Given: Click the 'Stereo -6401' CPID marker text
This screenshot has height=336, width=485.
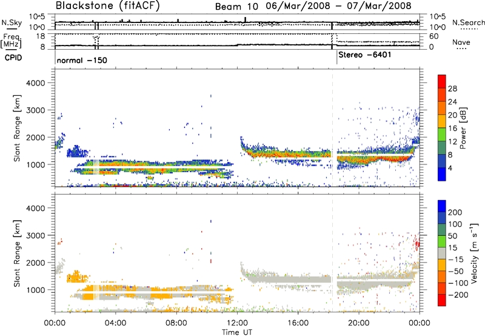Looking at the screenshot, I should pyautogui.click(x=365, y=55).
